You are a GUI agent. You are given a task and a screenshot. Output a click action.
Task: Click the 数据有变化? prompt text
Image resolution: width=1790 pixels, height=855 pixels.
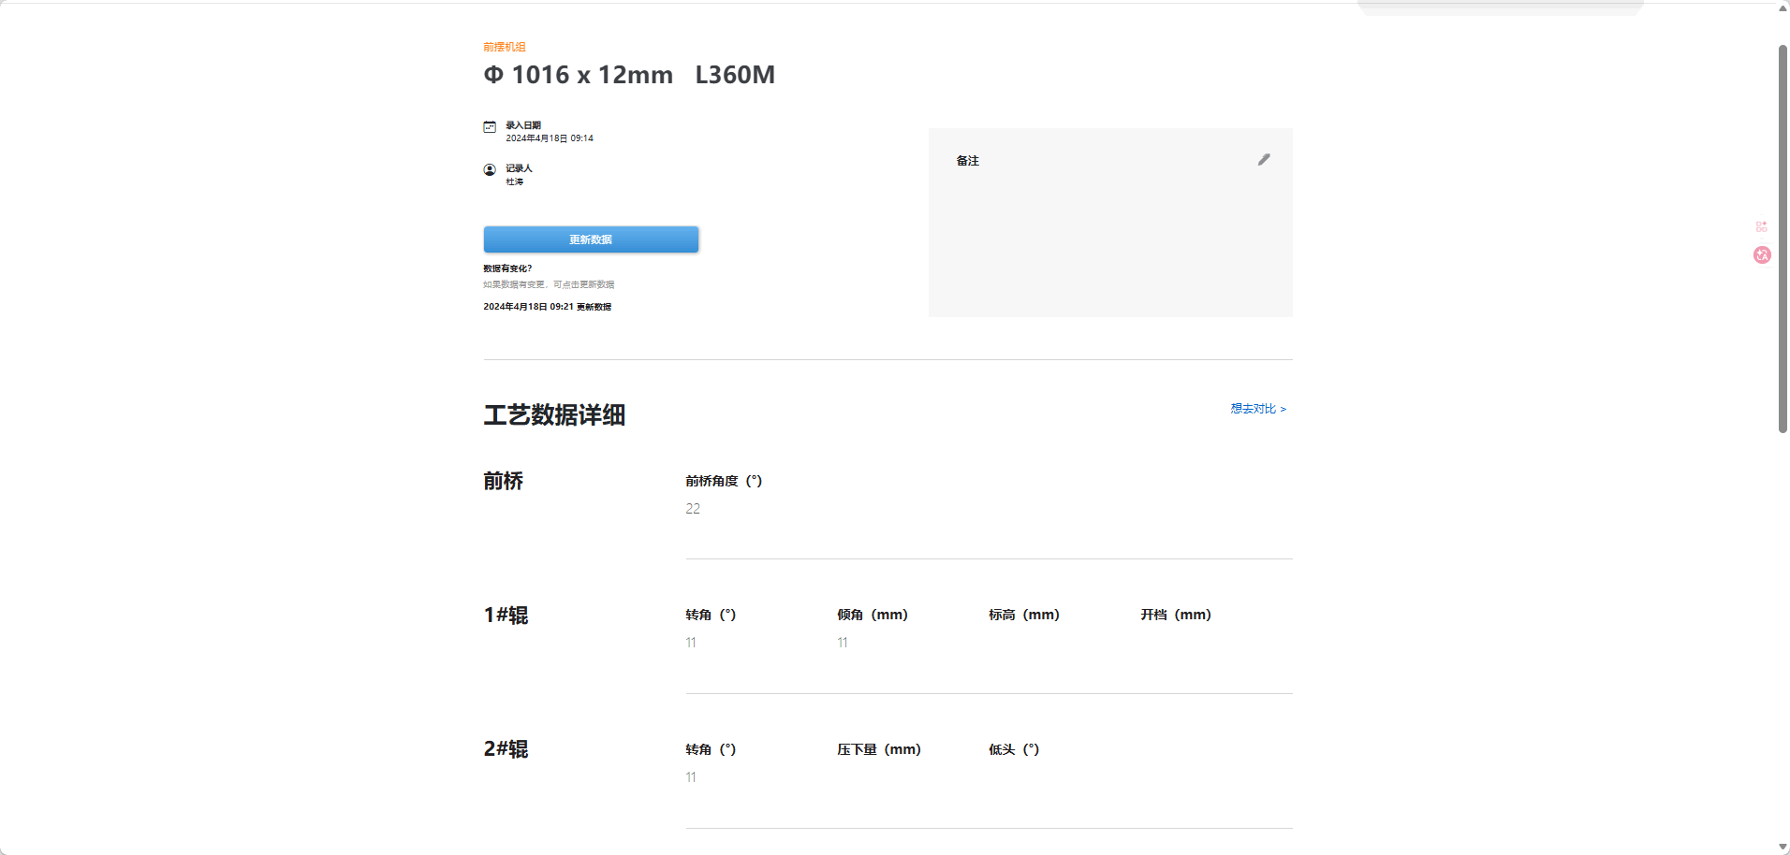[507, 268]
